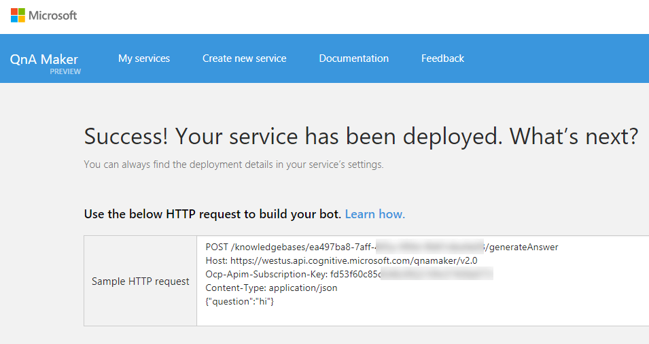
Task: Open the Feedback nav item
Action: coord(442,58)
